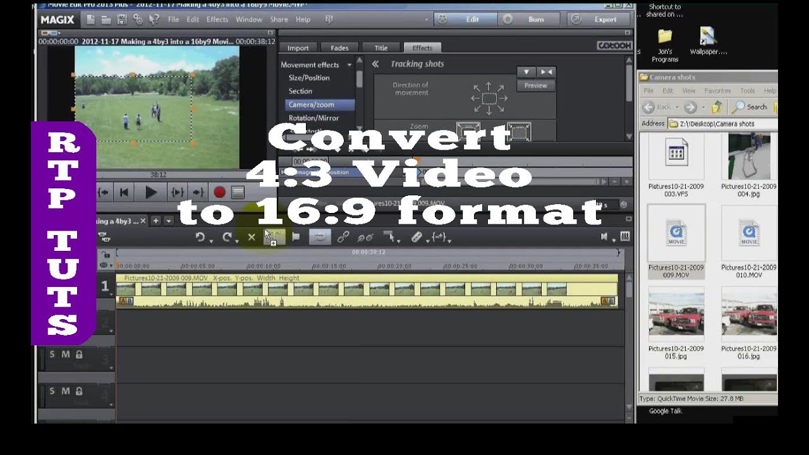Screen dimensions: 809x455
Task: Mute track 4 with M button
Action: point(65,391)
